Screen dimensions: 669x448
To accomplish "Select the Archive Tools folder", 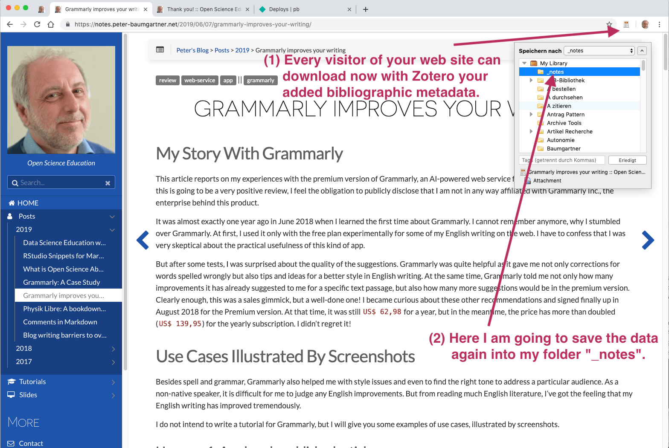I will pos(564,123).
